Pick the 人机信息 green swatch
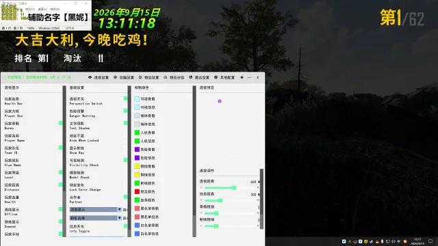 click(x=137, y=141)
